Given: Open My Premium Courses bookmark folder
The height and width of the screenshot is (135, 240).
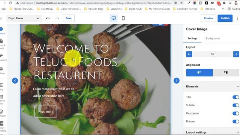Looking at the screenshot, I should coord(157,9).
